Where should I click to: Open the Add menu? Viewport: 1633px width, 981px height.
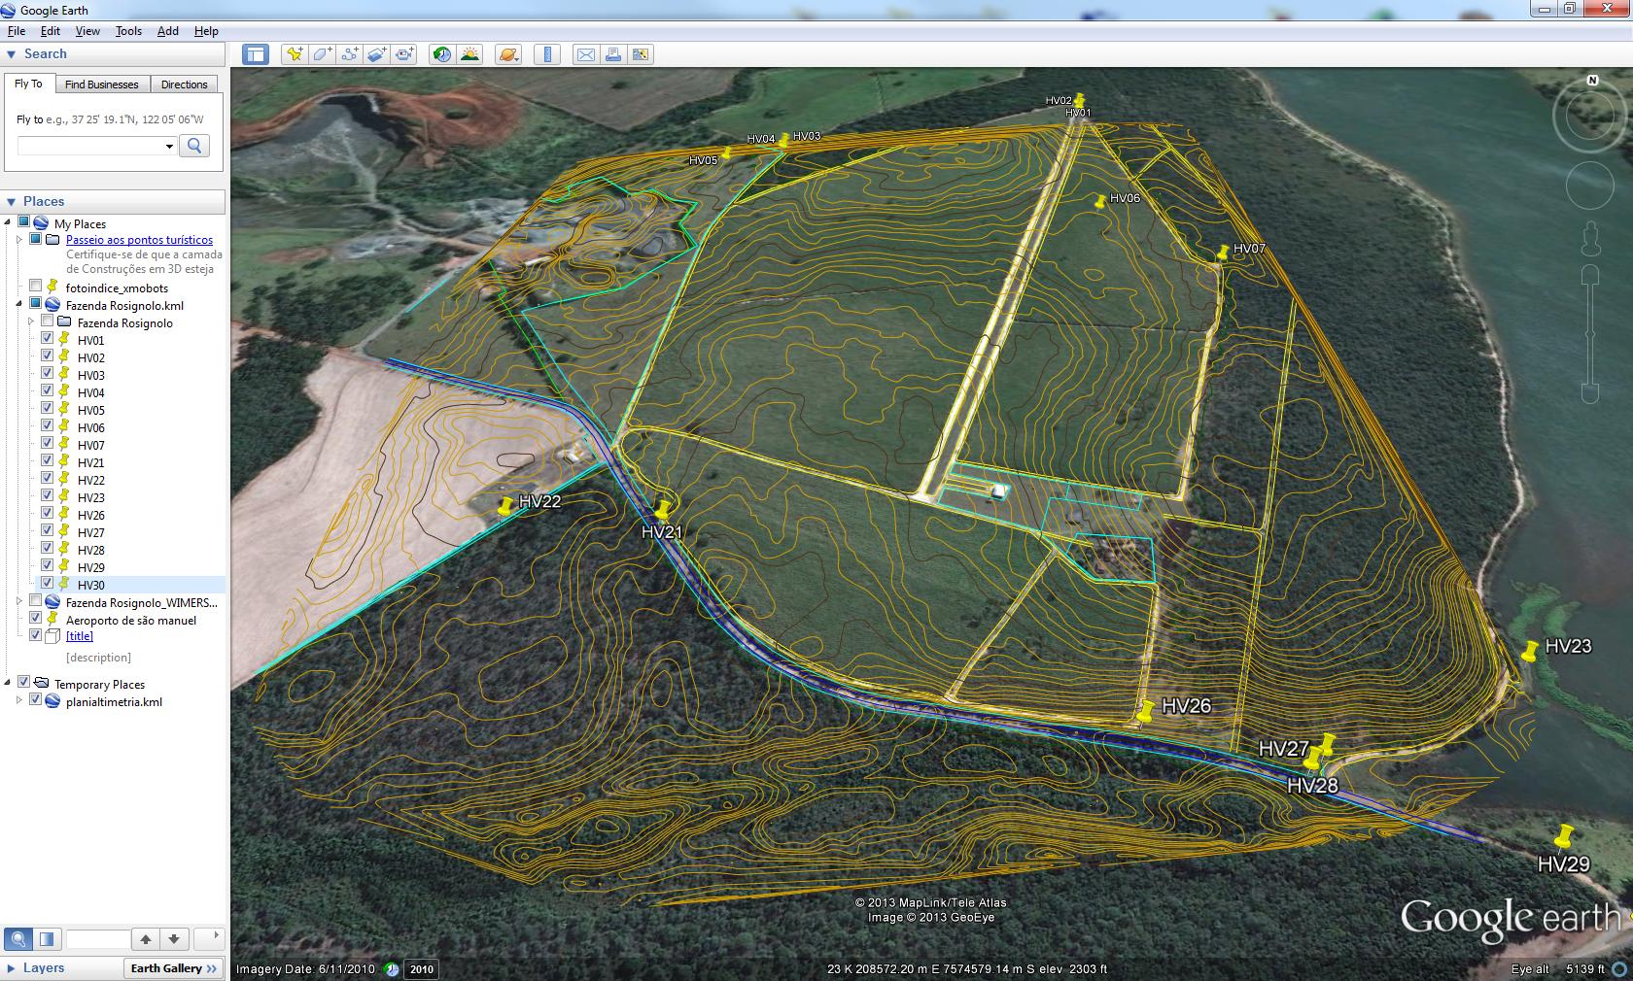[168, 31]
